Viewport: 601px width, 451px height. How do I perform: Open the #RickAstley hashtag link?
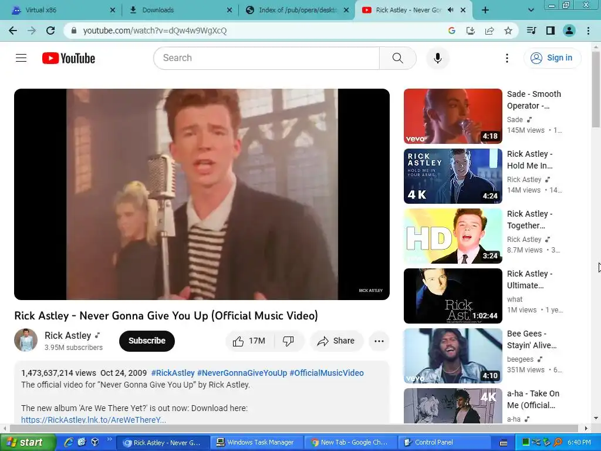coord(173,373)
